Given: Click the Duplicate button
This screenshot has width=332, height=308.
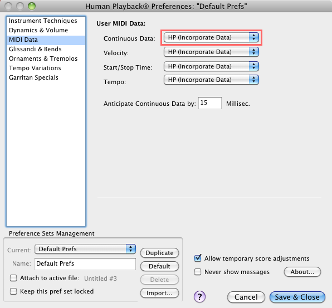Looking at the screenshot, I should (159, 253).
